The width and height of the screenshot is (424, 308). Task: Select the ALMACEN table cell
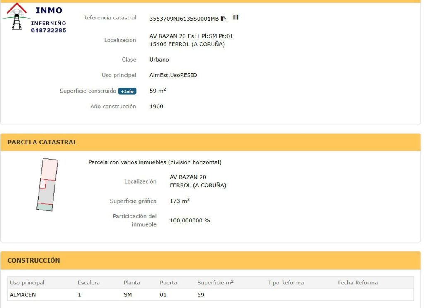[x=23, y=295]
